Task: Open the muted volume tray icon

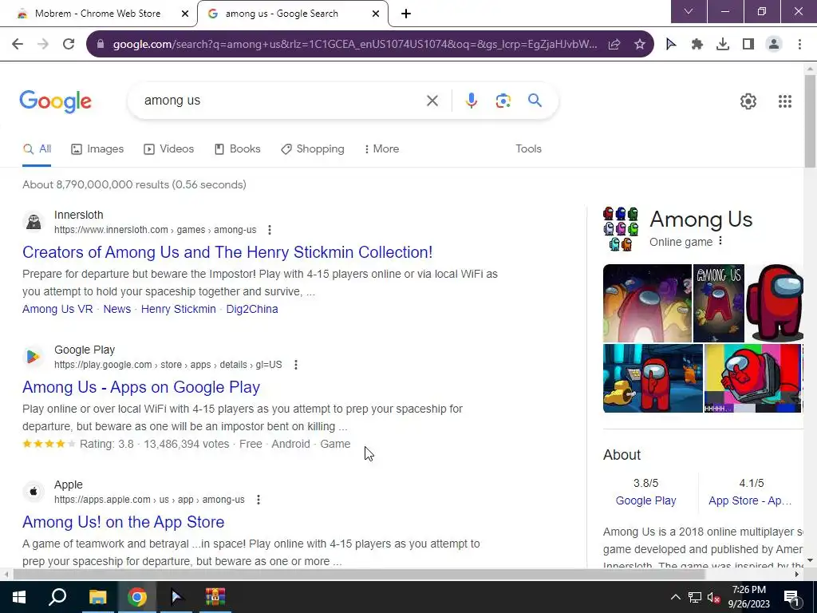Action: pyautogui.click(x=713, y=597)
